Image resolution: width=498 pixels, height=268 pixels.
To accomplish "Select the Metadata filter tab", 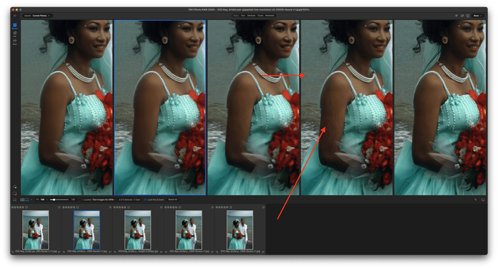I will click(x=270, y=16).
